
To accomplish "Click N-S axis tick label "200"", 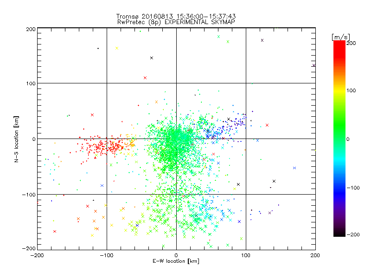I will click(31, 29).
